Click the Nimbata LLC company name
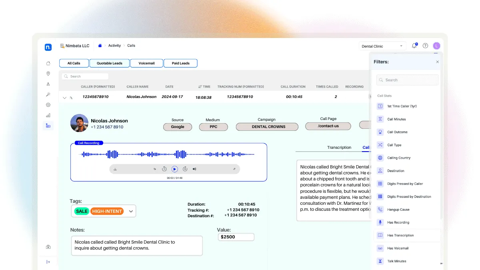This screenshot has width=480, height=270. pyautogui.click(x=78, y=46)
